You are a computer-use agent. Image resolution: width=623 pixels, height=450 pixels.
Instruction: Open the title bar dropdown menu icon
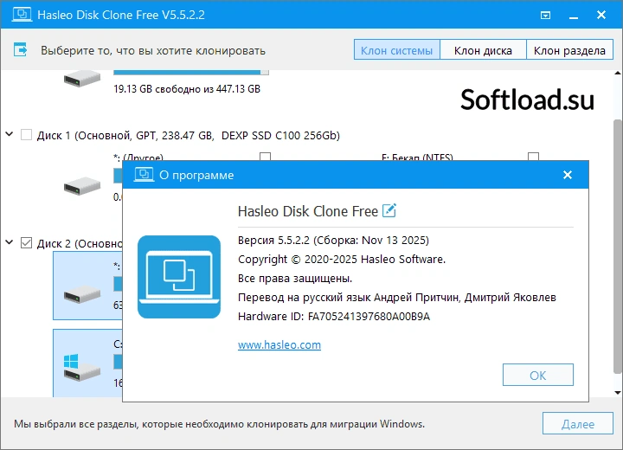(545, 15)
